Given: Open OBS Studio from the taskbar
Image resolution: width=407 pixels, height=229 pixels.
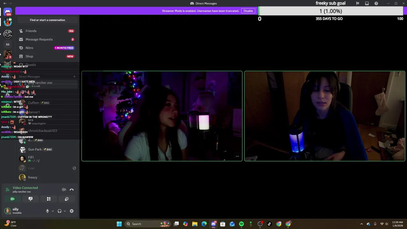Looking at the screenshot, I should pyautogui.click(x=260, y=224).
